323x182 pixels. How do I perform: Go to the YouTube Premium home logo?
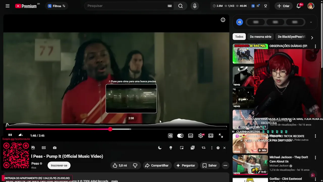click(26, 6)
